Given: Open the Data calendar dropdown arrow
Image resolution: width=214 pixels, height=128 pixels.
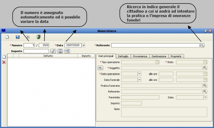Looking at the screenshot, I should [83, 45].
